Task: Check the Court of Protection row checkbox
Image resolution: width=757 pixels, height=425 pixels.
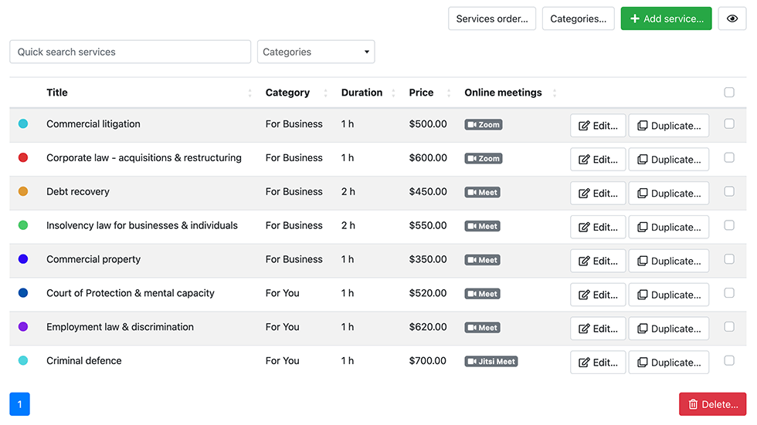Action: (x=729, y=293)
